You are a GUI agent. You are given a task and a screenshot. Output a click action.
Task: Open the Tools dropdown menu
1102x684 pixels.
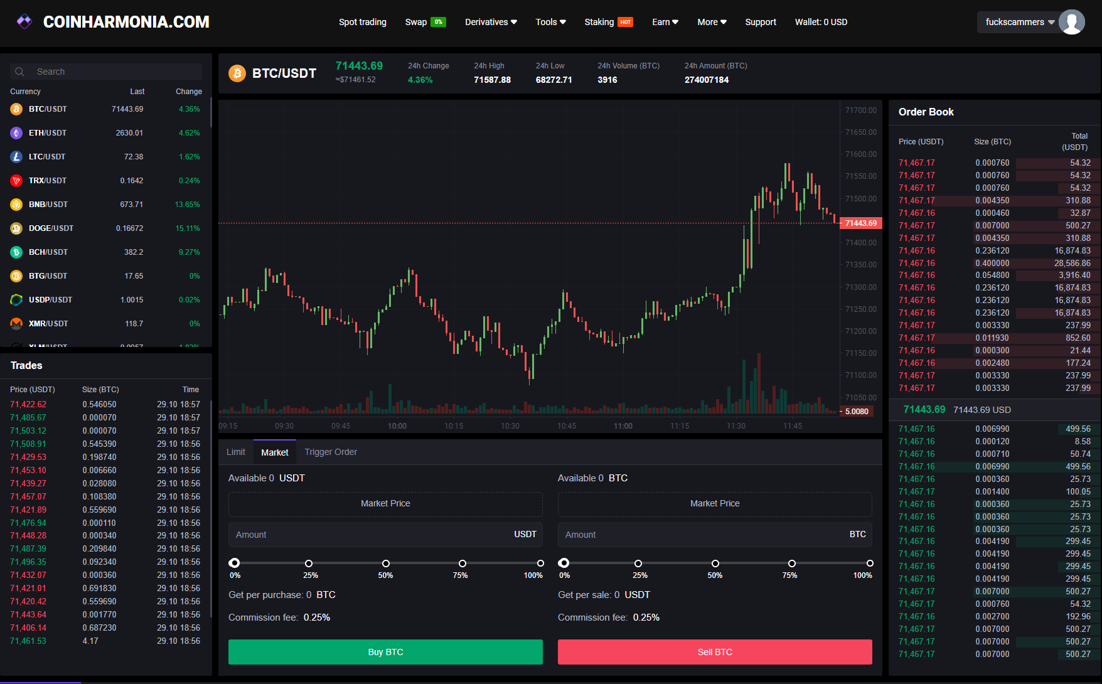coord(550,22)
